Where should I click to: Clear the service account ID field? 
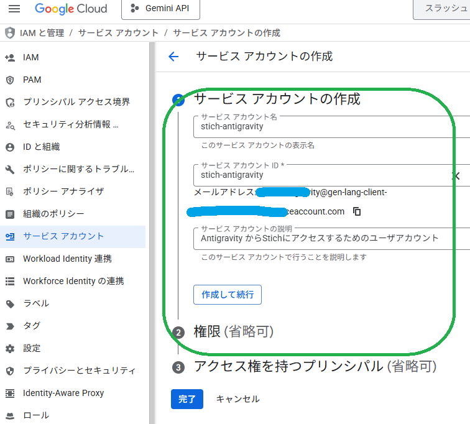[456, 176]
